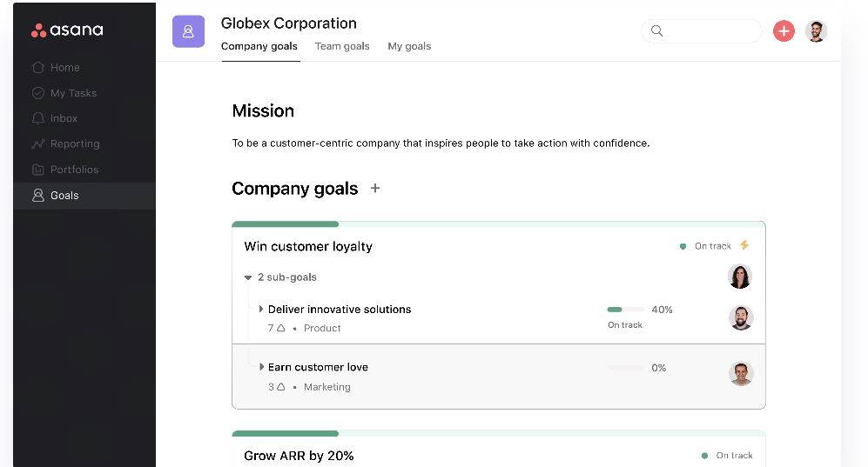Open the Win customer loyalty goal
Screen dimensions: 868x467
pyautogui.click(x=308, y=246)
